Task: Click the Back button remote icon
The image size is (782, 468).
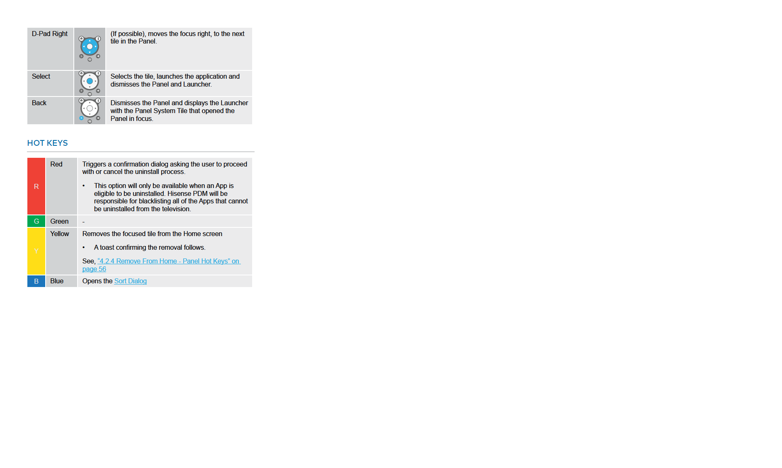Action: [90, 111]
